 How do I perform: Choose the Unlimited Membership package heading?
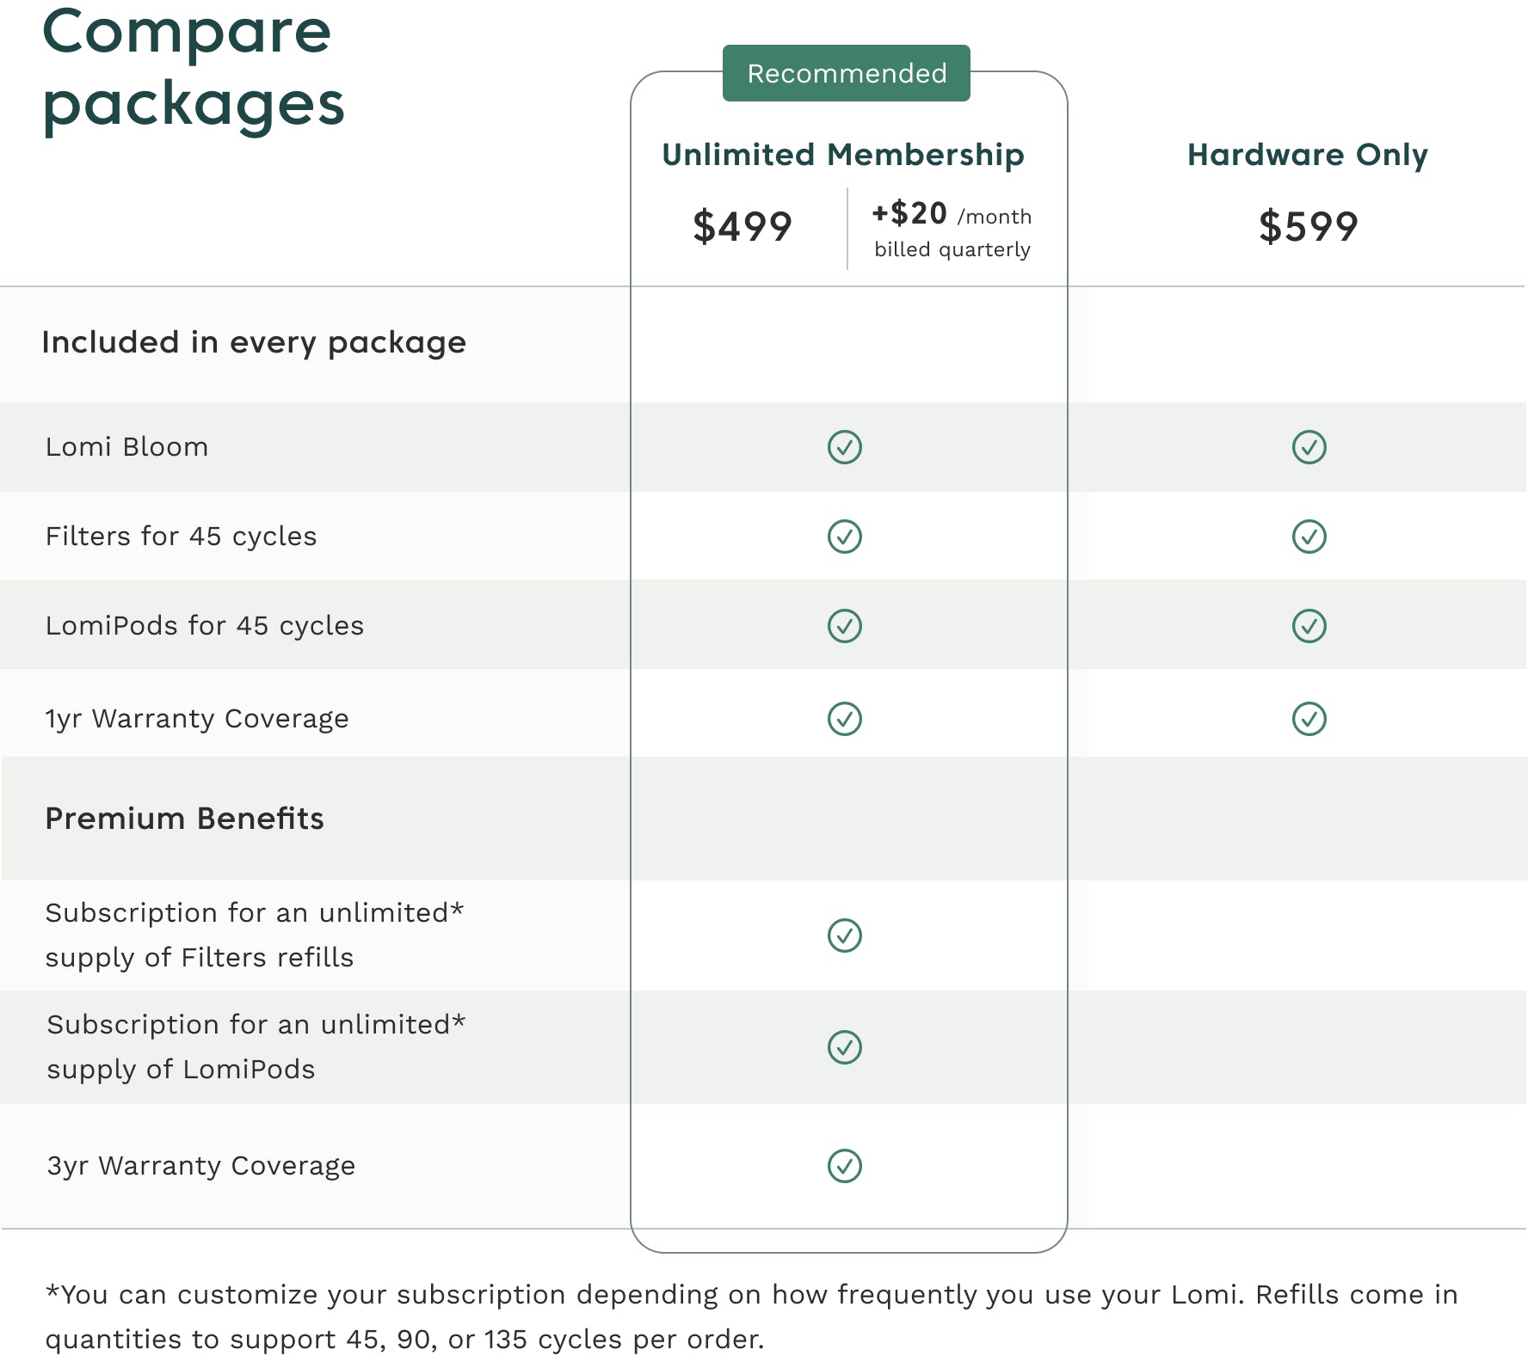tap(843, 155)
